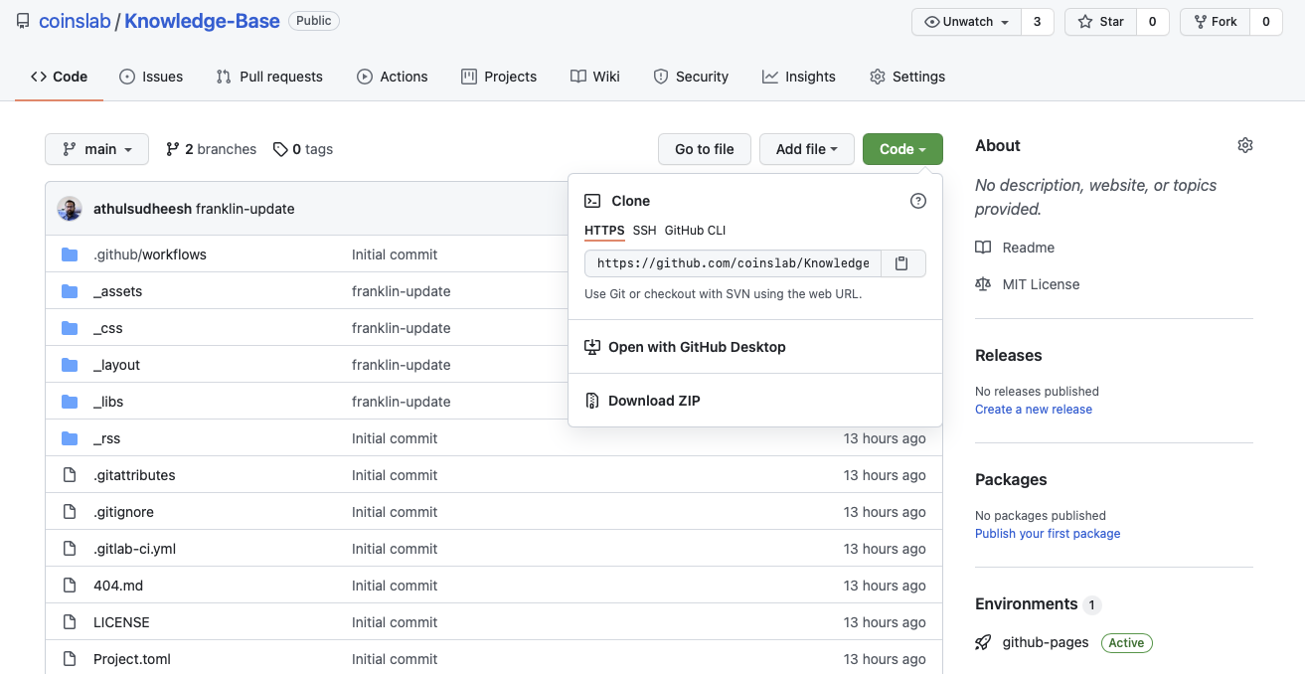This screenshot has width=1305, height=674.
Task: Open the Unwatch notifications dropdown
Action: click(x=967, y=22)
